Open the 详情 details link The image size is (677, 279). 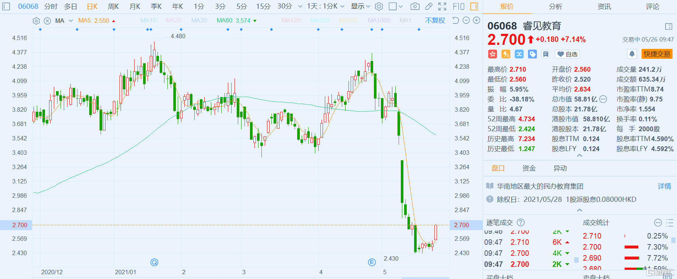click(x=664, y=186)
